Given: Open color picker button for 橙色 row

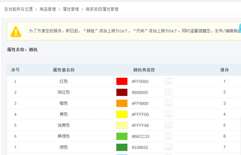Looking at the screenshot, I should tap(168, 103).
